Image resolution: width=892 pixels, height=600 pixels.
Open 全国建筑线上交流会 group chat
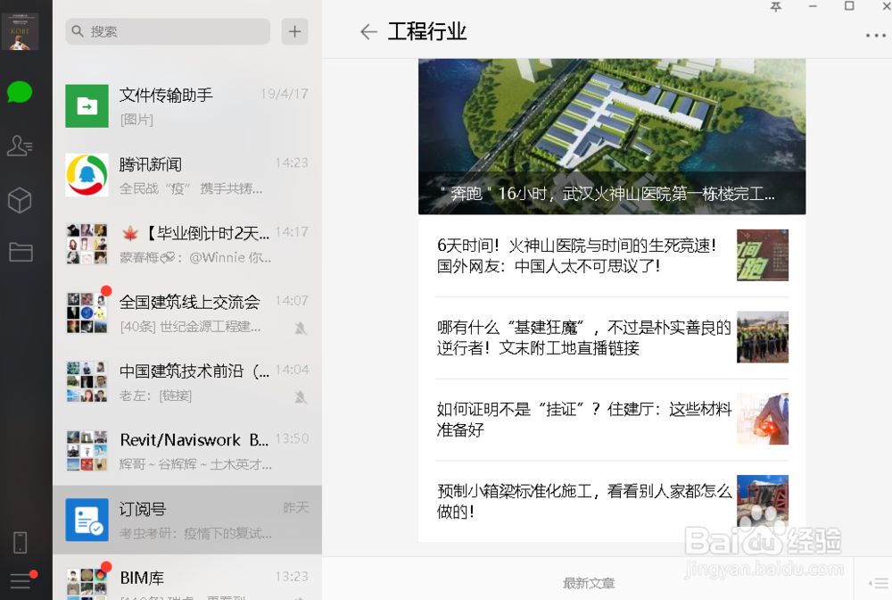pos(187,312)
